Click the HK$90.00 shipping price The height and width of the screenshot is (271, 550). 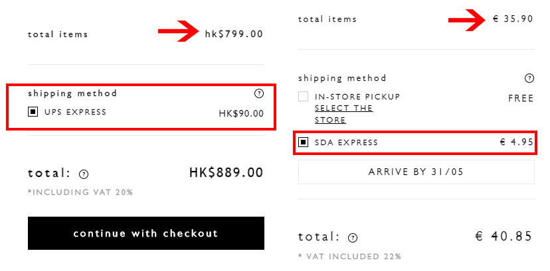241,114
